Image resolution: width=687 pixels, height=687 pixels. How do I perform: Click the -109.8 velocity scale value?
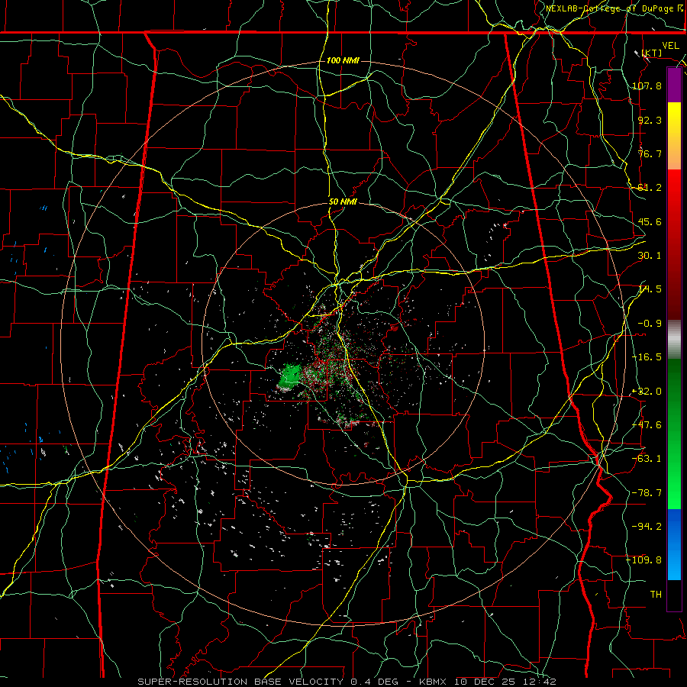[x=644, y=560]
